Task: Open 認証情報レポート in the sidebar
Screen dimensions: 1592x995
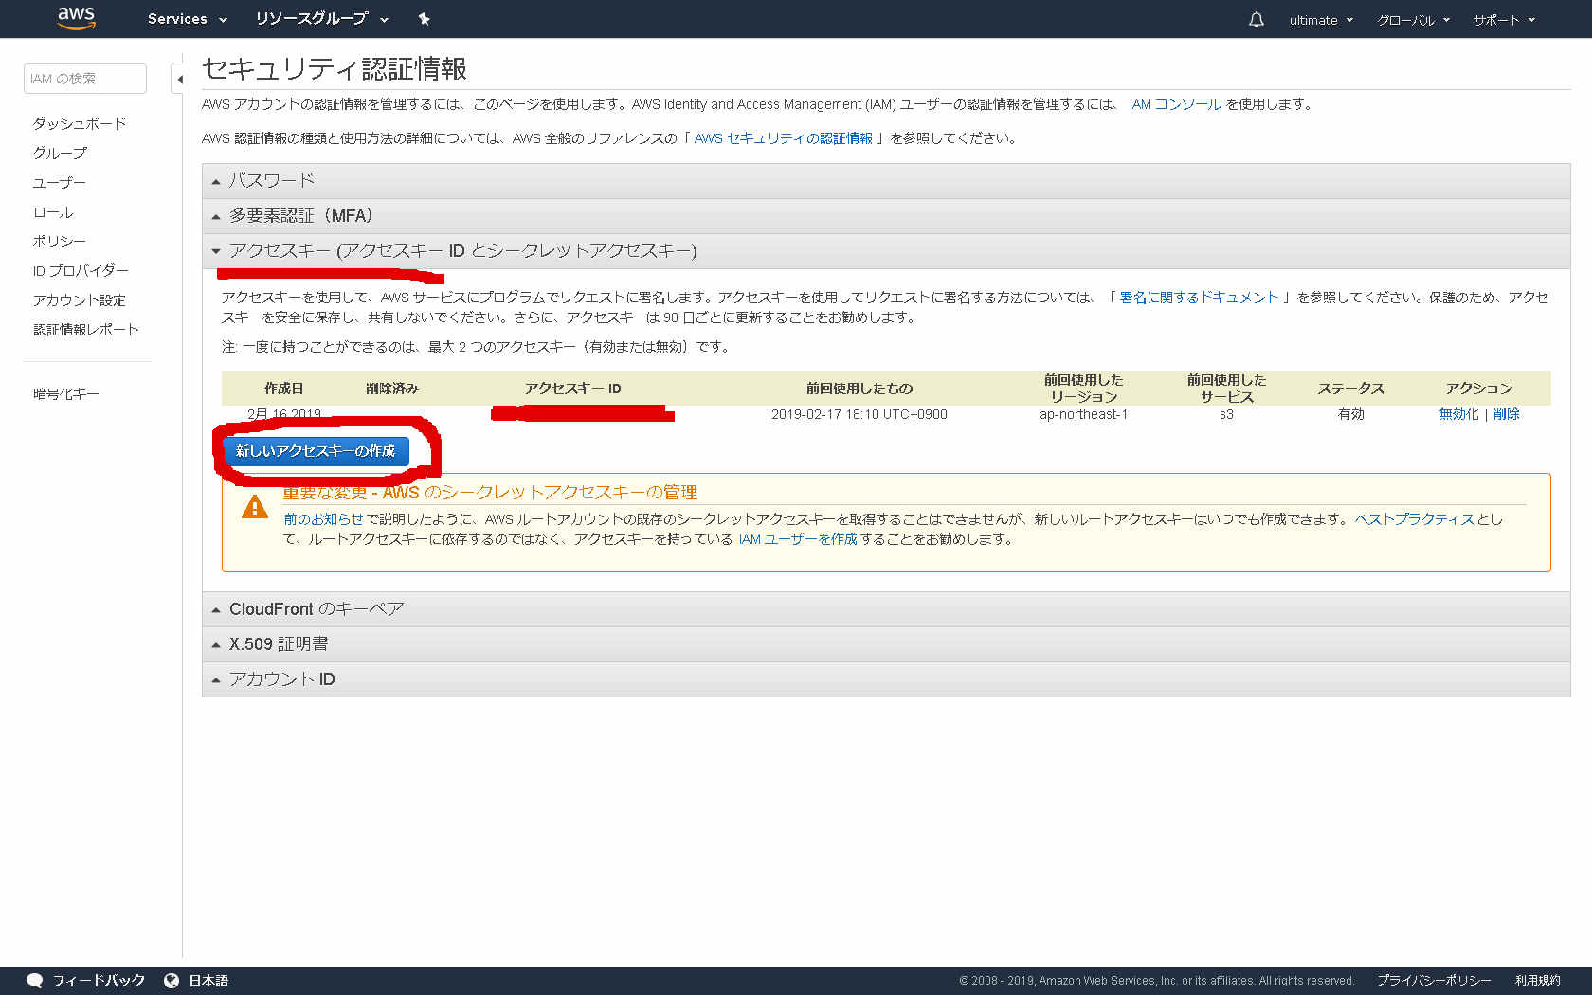Action: (x=86, y=330)
